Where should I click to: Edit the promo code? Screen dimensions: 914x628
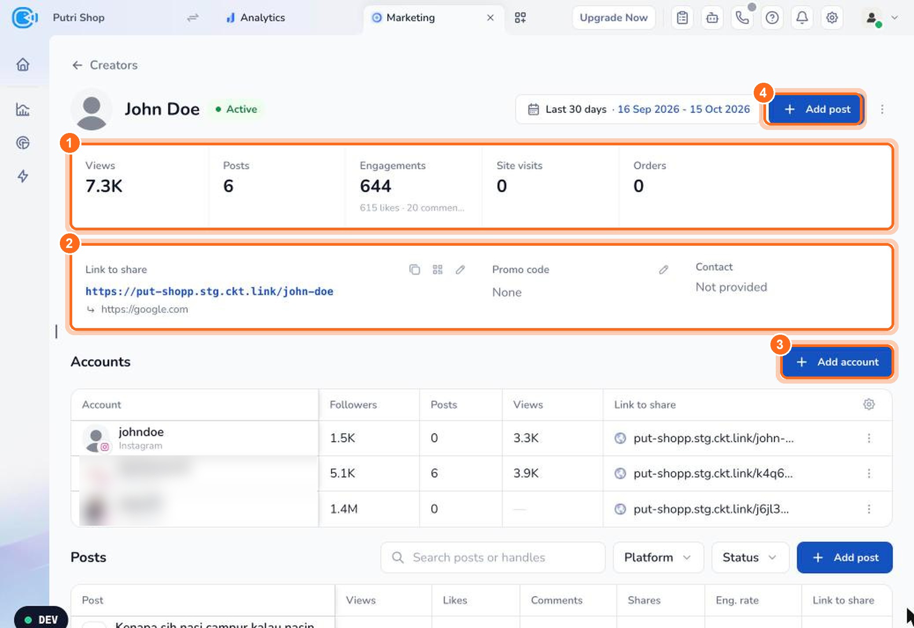pos(663,270)
